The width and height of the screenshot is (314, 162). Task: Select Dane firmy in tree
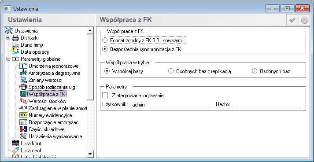32,45
